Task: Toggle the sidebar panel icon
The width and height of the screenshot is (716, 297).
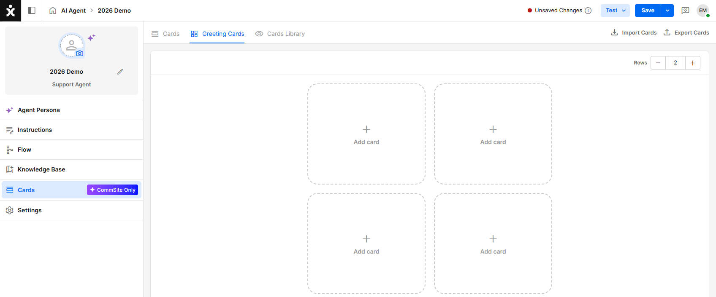Action: click(x=32, y=11)
